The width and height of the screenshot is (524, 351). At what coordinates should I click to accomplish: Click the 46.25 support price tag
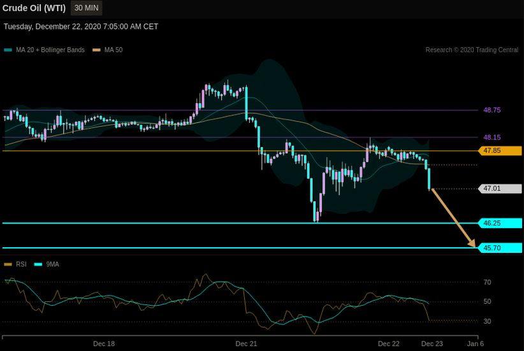[500, 223]
